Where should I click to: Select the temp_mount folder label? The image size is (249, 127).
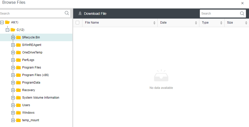(31, 120)
